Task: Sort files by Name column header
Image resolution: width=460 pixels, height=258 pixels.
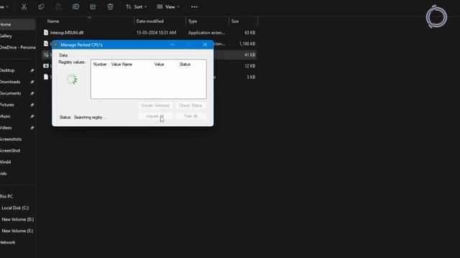Action: coord(53,21)
